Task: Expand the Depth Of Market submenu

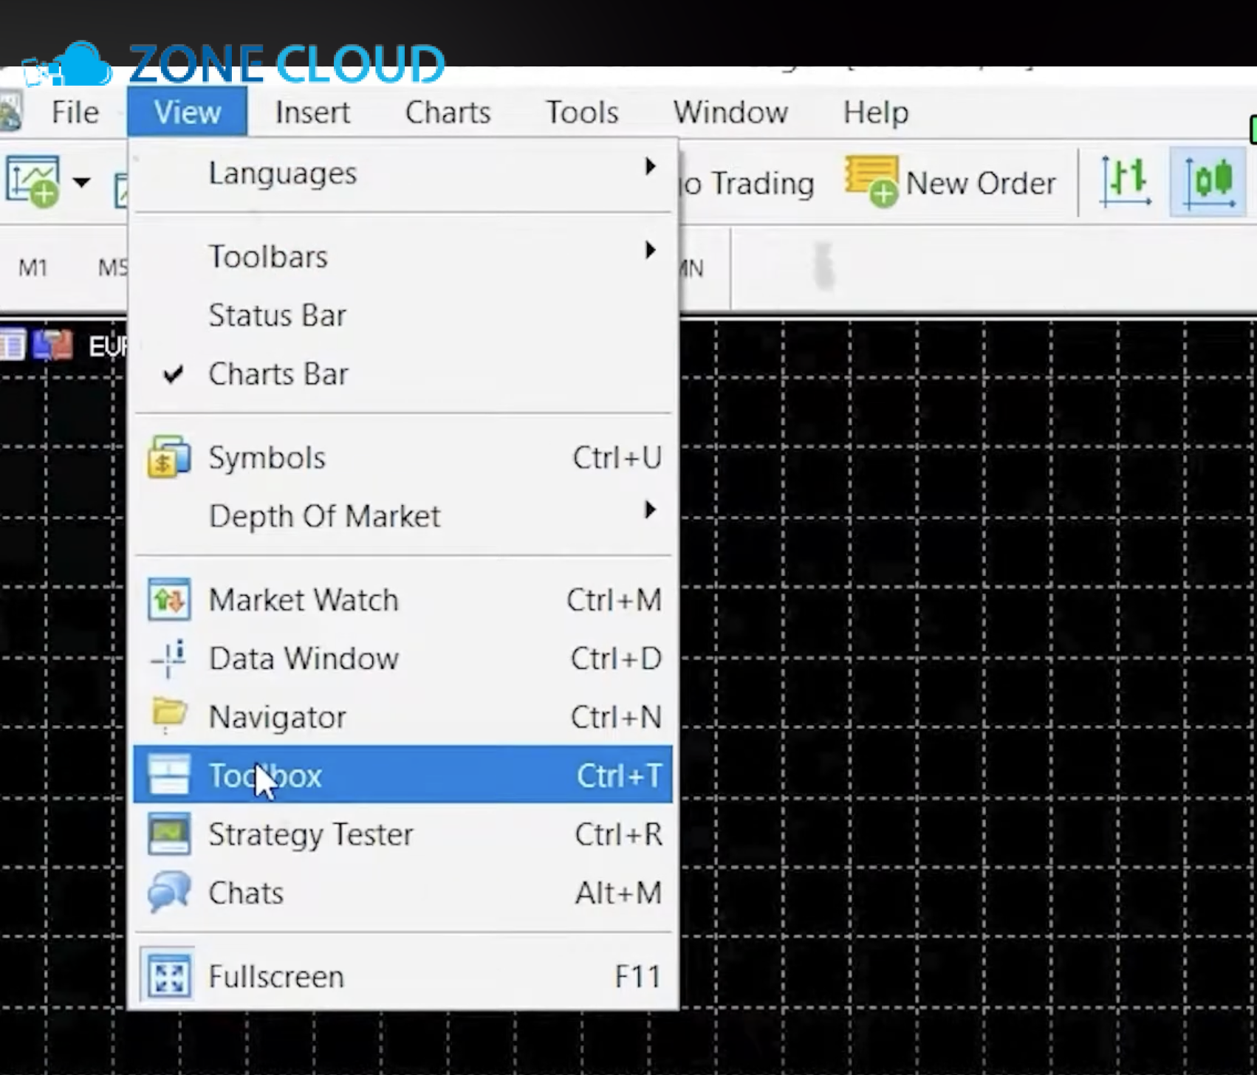Action: point(403,516)
